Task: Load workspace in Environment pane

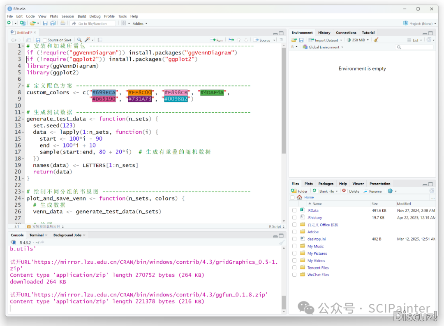Action: pyautogui.click(x=294, y=40)
